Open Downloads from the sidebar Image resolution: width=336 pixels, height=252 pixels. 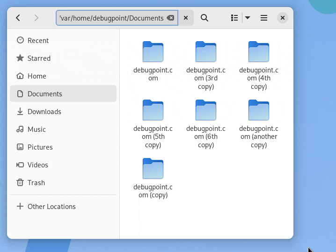pyautogui.click(x=44, y=112)
